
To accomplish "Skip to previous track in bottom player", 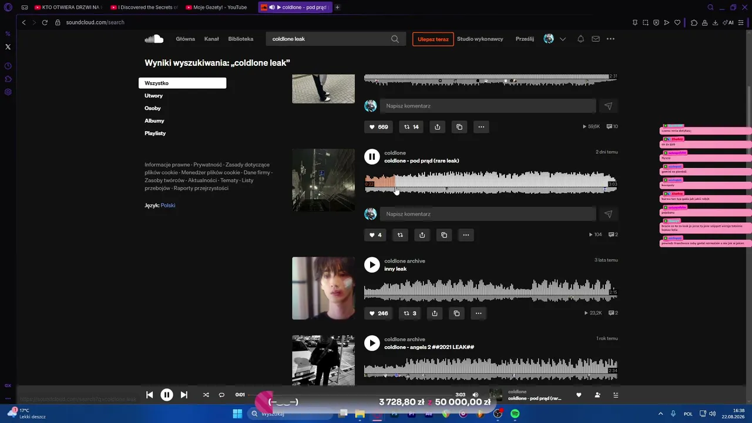I will pyautogui.click(x=149, y=395).
